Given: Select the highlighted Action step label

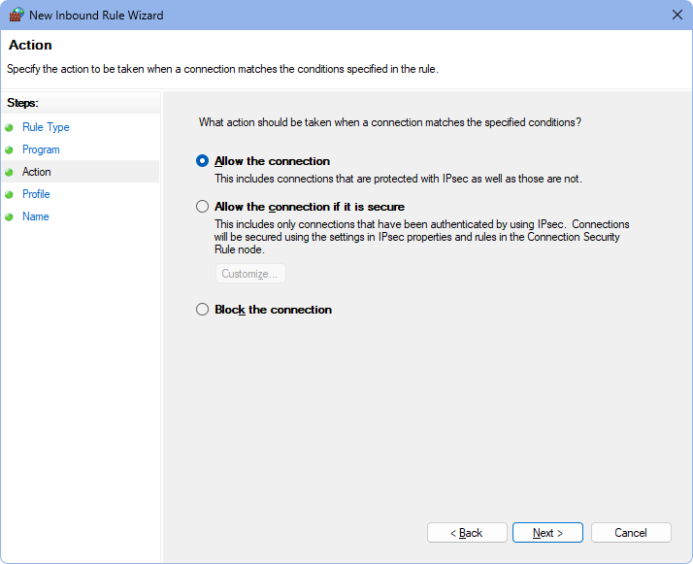Looking at the screenshot, I should [x=37, y=172].
